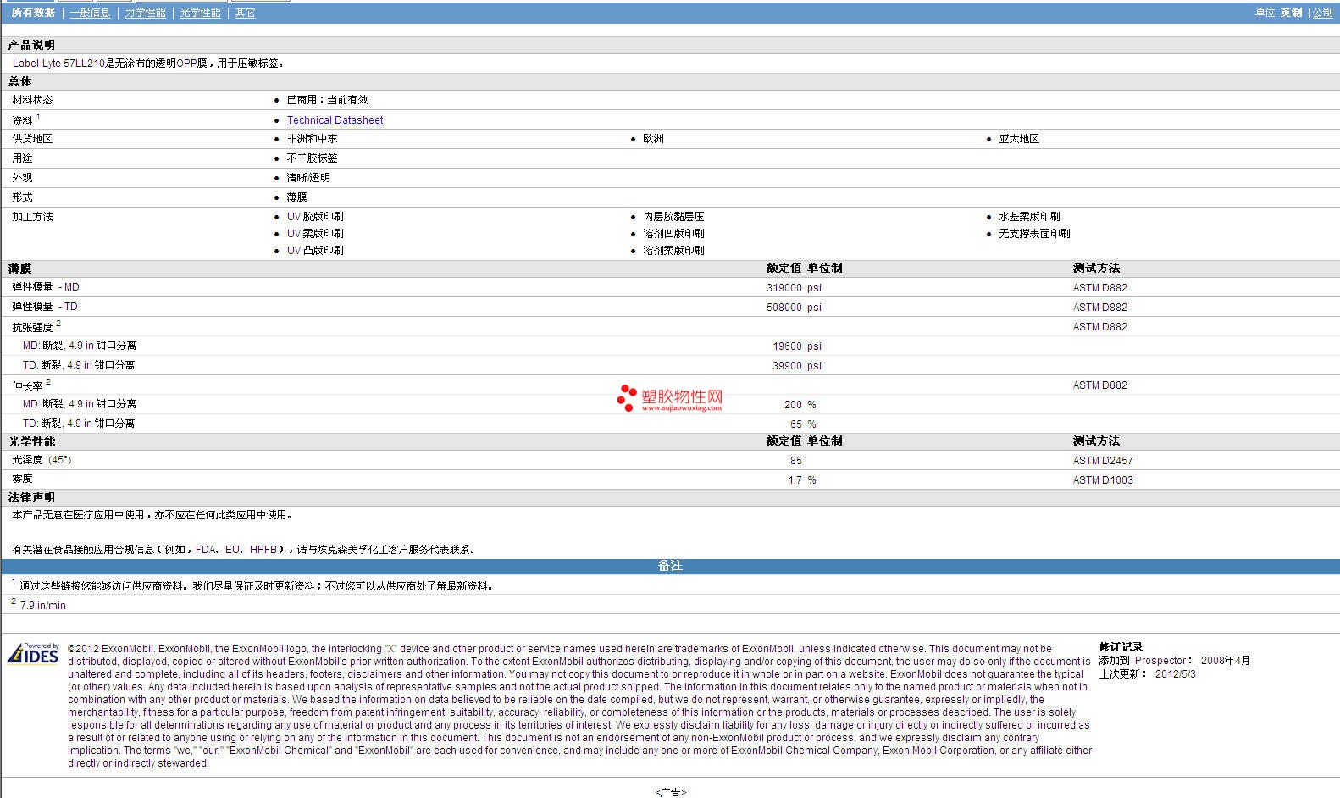
Task: Click 水基柔版印刷 entry
Action: [1029, 217]
